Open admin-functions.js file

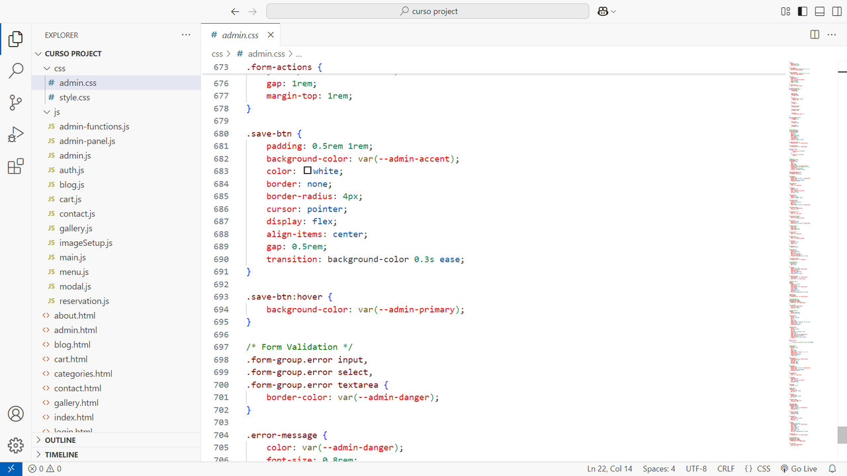116,126
